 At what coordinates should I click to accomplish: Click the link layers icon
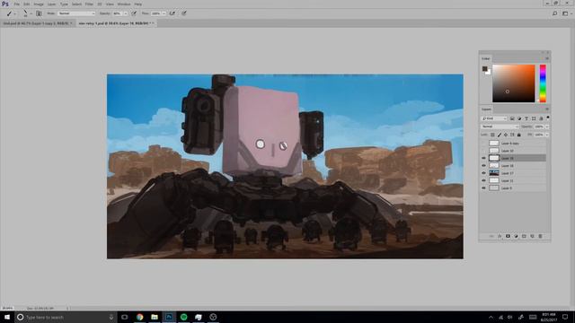tap(491, 237)
